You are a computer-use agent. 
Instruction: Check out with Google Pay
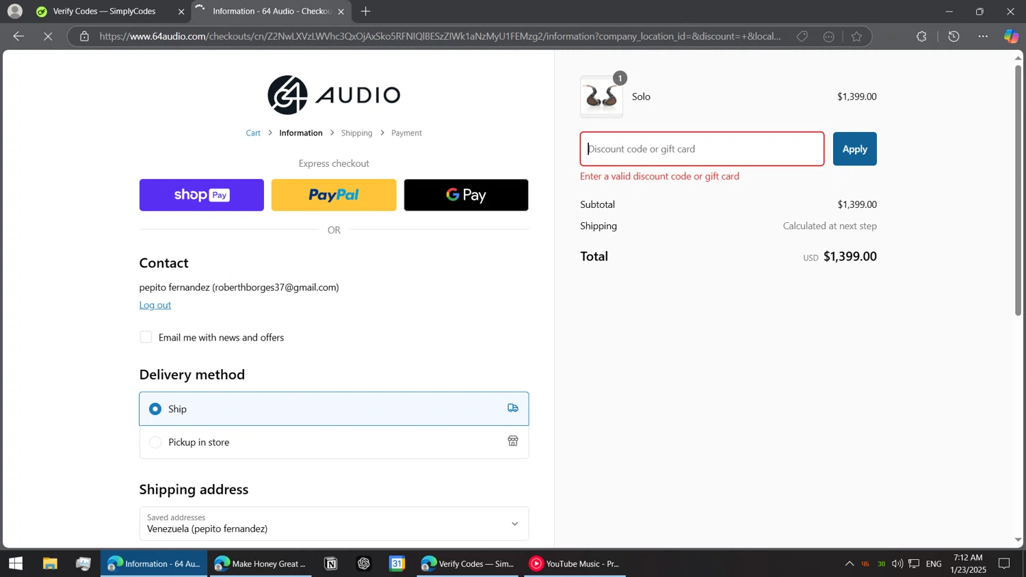click(x=466, y=195)
